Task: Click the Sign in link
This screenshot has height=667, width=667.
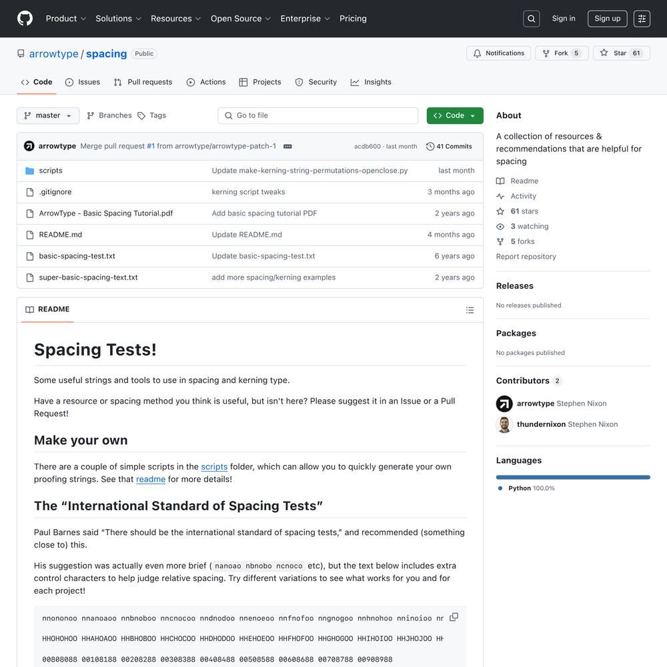Action: click(x=564, y=19)
